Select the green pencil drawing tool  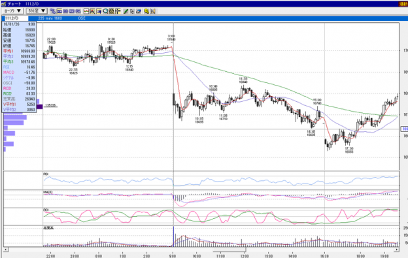[x=126, y=11]
